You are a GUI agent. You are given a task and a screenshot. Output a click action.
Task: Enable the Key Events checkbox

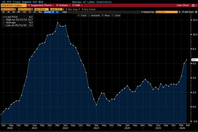pyautogui.click(x=83, y=9)
